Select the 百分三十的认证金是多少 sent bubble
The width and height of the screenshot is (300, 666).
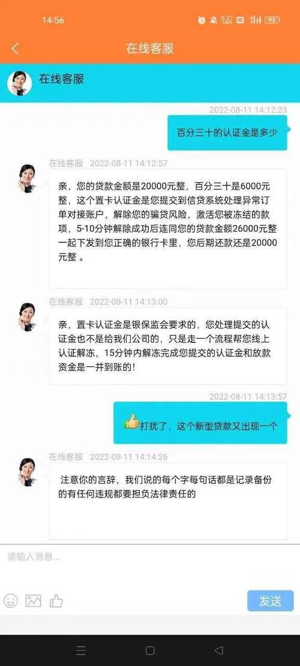coord(227,132)
